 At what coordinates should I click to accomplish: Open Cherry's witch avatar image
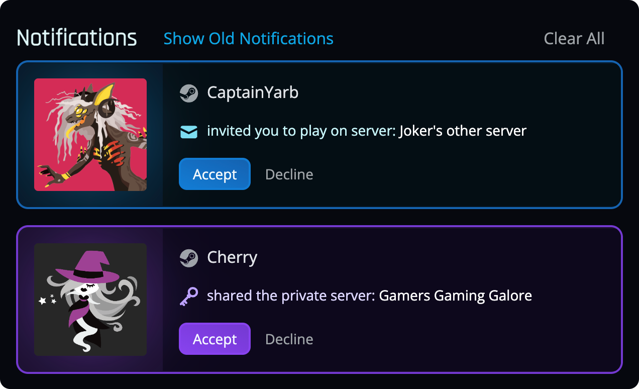click(x=90, y=300)
